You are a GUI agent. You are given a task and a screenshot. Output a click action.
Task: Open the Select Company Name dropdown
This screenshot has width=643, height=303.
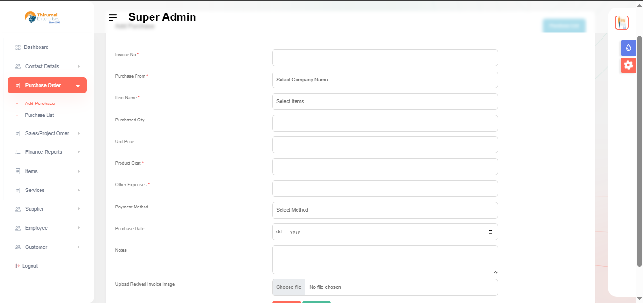(x=385, y=80)
